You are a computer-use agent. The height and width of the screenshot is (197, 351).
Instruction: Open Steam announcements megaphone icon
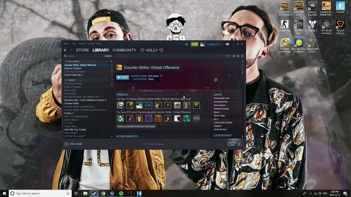point(186,44)
